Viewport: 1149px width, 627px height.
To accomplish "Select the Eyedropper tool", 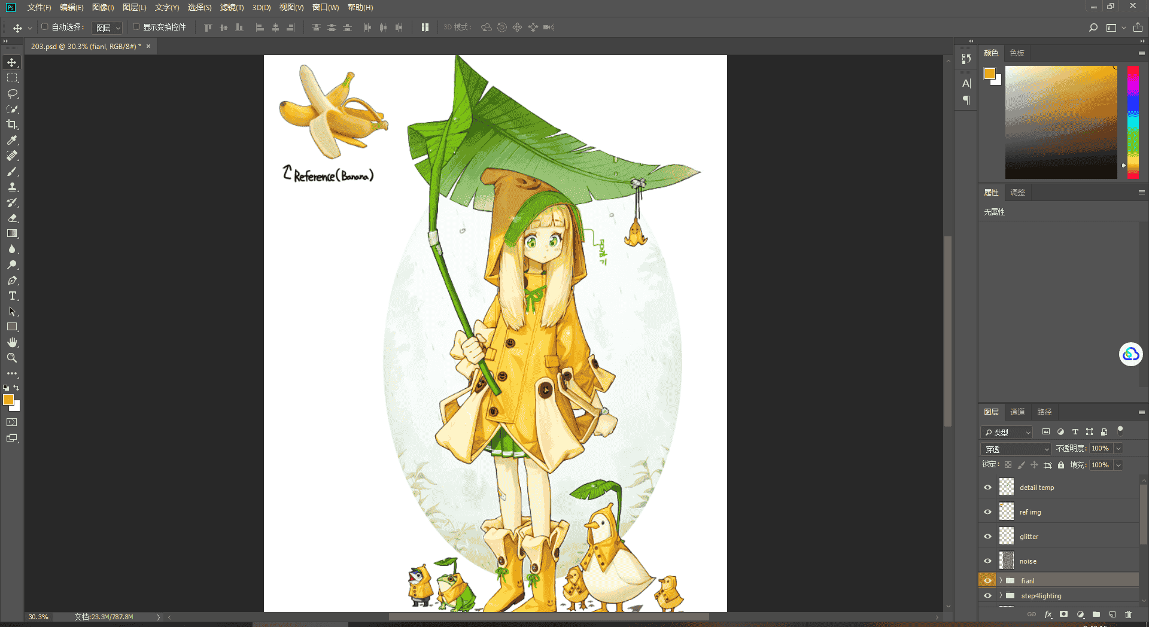I will pos(12,140).
